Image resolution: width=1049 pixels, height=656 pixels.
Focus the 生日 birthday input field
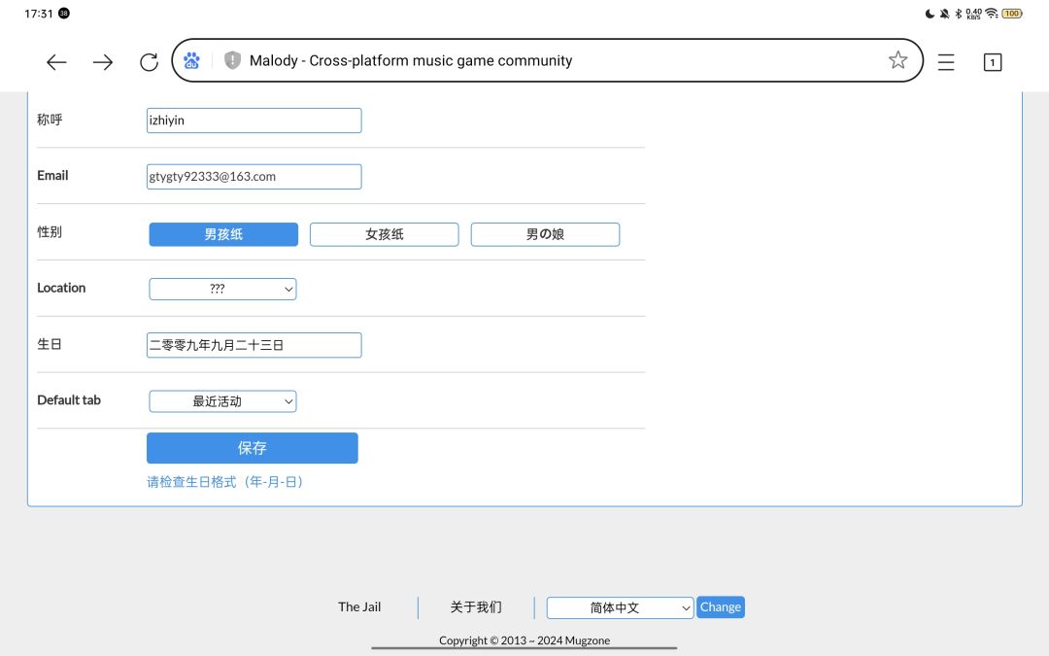254,345
